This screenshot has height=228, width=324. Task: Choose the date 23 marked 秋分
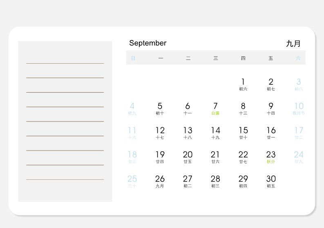(271, 157)
